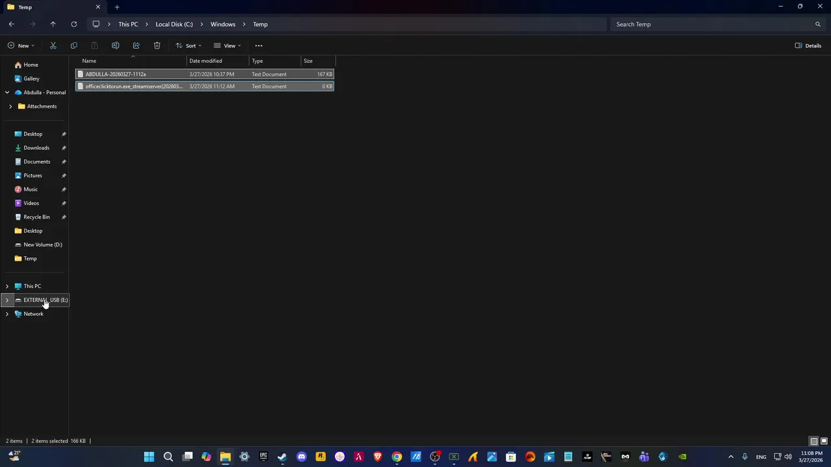Open the See more ellipsis menu

(x=258, y=45)
